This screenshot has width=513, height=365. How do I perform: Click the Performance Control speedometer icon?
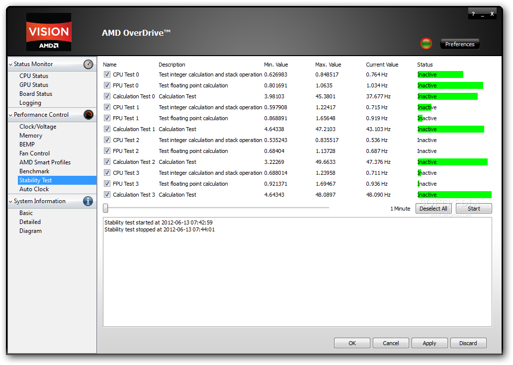click(x=88, y=115)
